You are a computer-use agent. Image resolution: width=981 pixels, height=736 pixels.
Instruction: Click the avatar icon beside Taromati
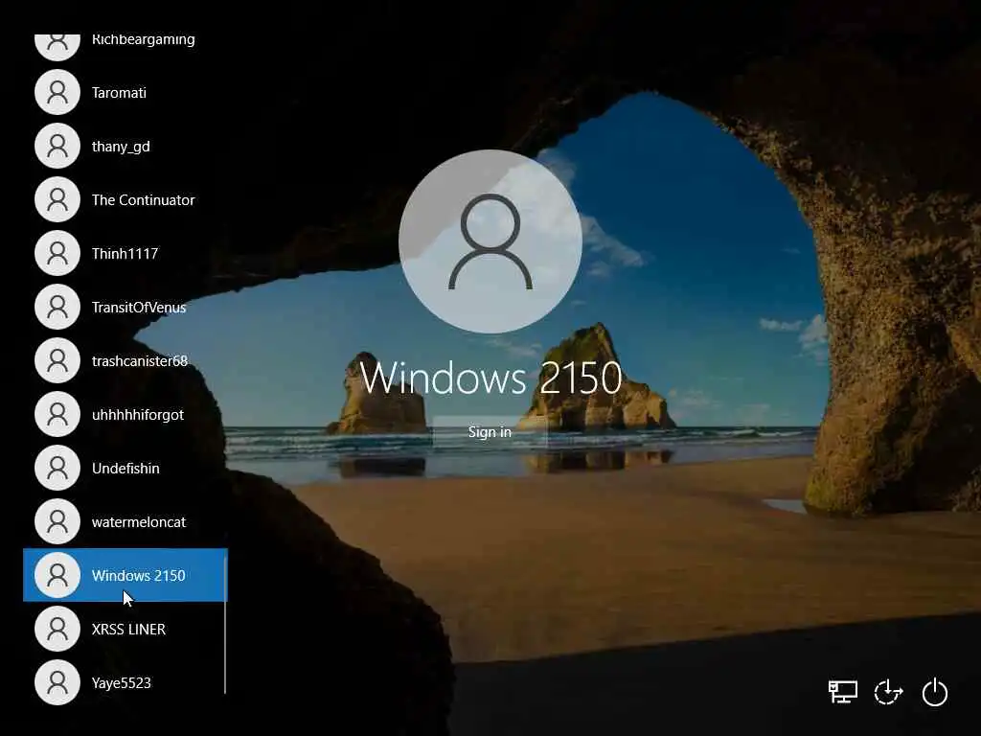pyautogui.click(x=57, y=93)
